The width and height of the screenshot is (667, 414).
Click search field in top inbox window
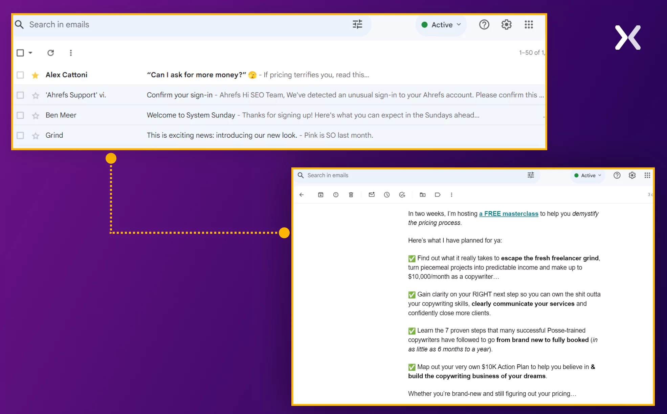point(192,25)
